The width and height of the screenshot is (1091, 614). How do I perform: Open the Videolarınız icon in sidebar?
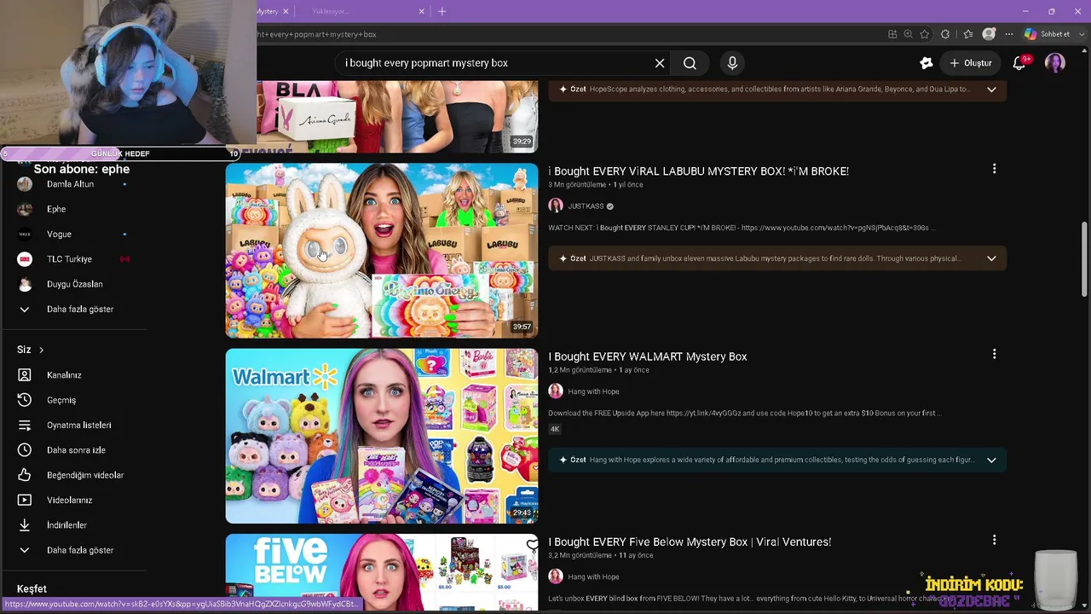pyautogui.click(x=25, y=500)
